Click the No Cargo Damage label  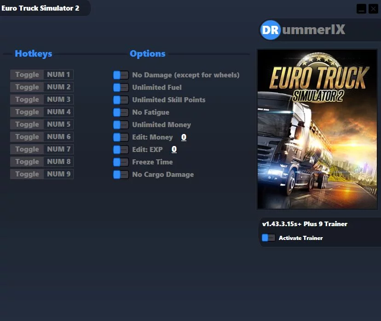[163, 175]
